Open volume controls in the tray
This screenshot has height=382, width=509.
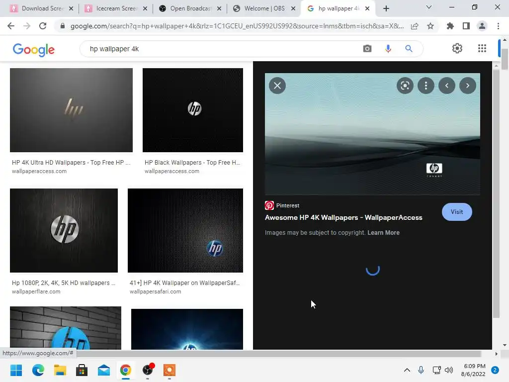point(449,370)
